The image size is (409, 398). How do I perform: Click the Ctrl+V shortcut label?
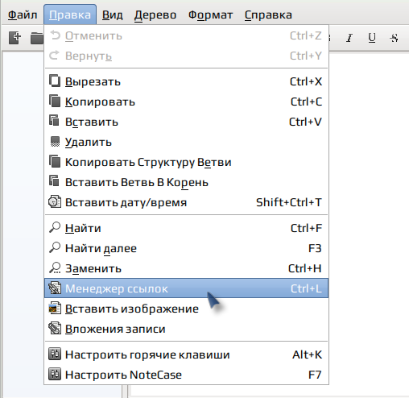tap(305, 122)
